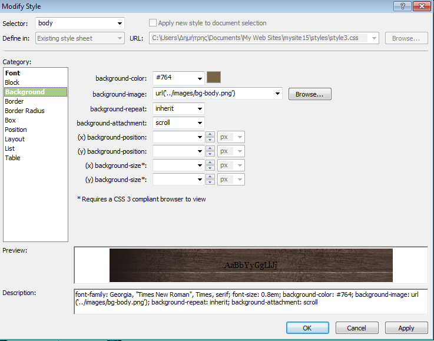Click inside the Description text box
Viewport: 434px width, 341px height.
pyautogui.click(x=251, y=302)
